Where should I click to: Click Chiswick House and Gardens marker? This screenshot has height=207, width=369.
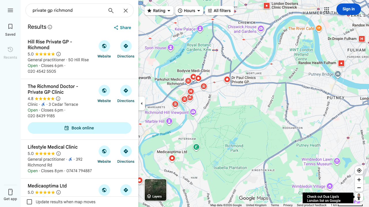(261, 28)
